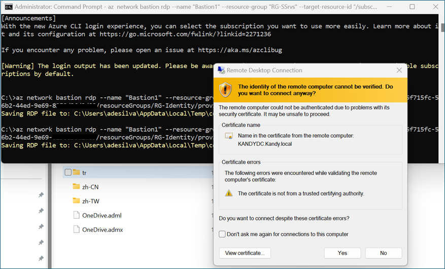445x269 pixels.
Task: Click the warning triangle beside untrusted authority error
Action: [229, 194]
